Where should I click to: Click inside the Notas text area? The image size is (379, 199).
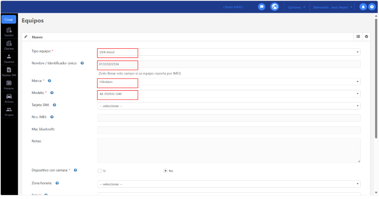coord(229,150)
